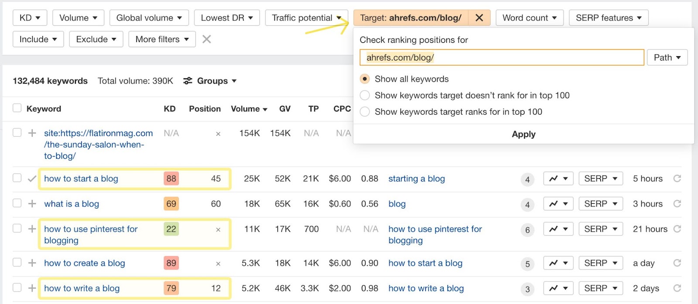Toggle the select-all Keyword checkbox in header
The height and width of the screenshot is (304, 698).
[x=17, y=108]
